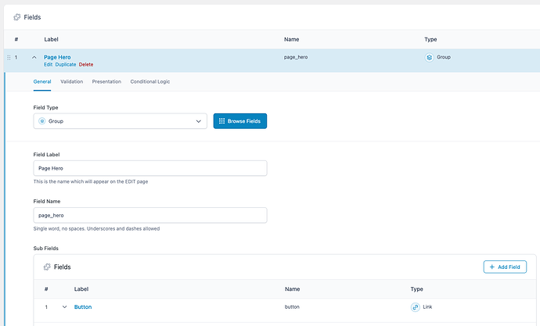Go to the Conditional Logic tab

coord(149,82)
